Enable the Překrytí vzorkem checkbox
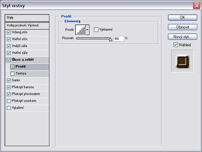This screenshot has height=152, width=202. coord(9,101)
